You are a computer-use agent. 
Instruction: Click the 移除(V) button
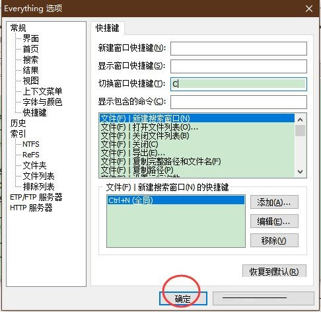[274, 241]
